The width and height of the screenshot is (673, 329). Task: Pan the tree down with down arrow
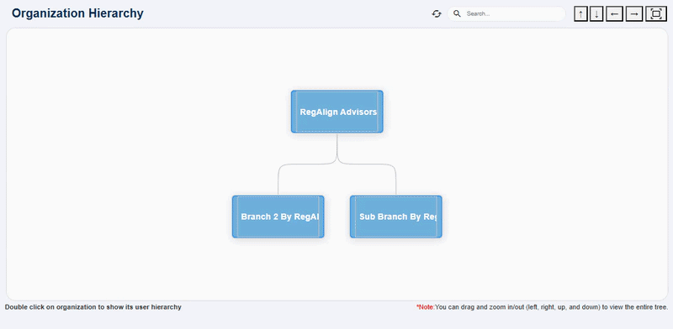click(596, 13)
